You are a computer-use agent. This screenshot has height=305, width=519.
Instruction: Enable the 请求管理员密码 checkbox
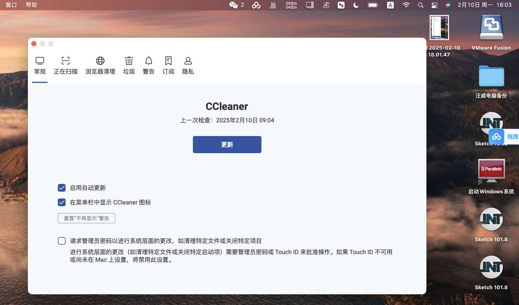(62, 241)
